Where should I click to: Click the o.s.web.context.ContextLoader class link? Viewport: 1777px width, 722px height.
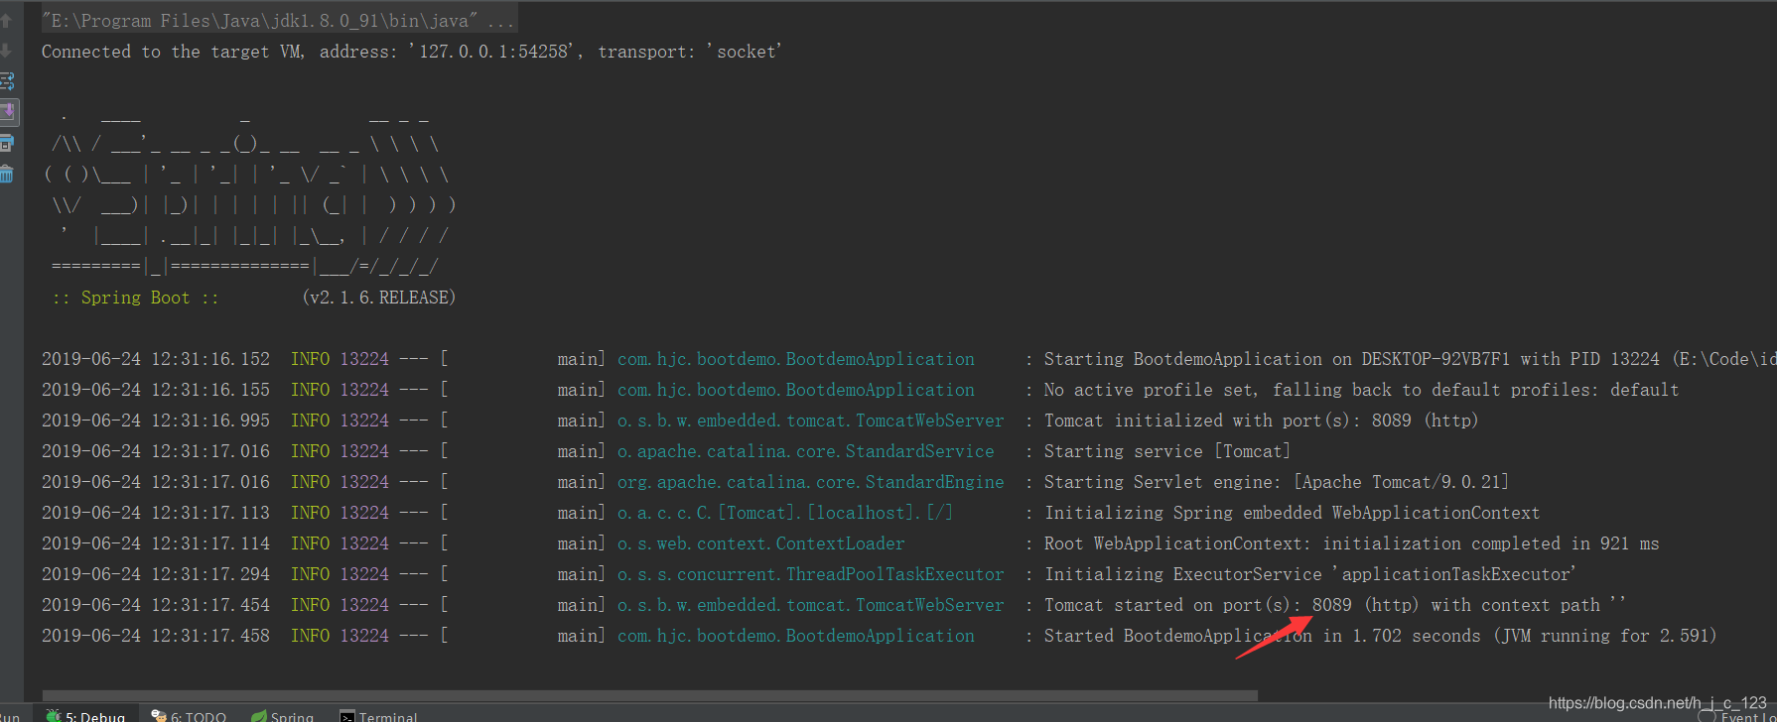tap(761, 543)
